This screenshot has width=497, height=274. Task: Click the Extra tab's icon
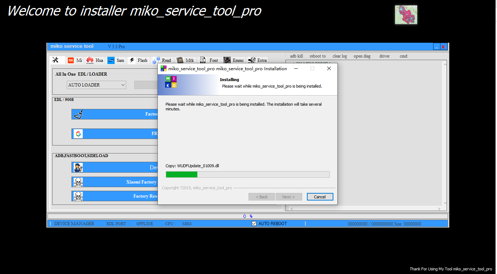(251, 60)
